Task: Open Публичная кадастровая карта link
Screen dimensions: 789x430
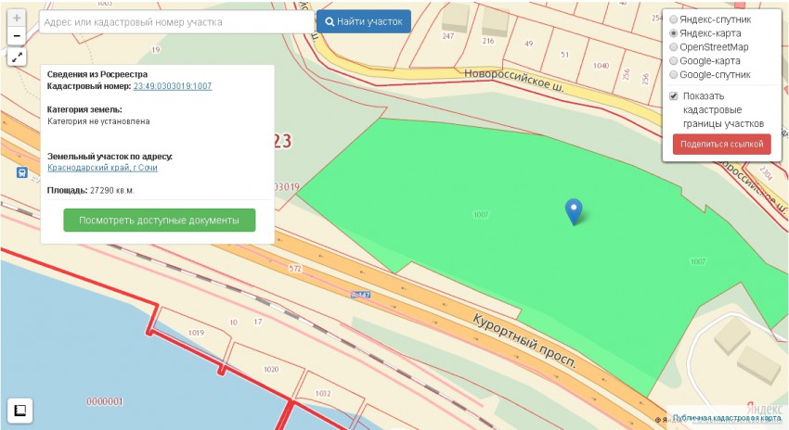Action: [720, 419]
